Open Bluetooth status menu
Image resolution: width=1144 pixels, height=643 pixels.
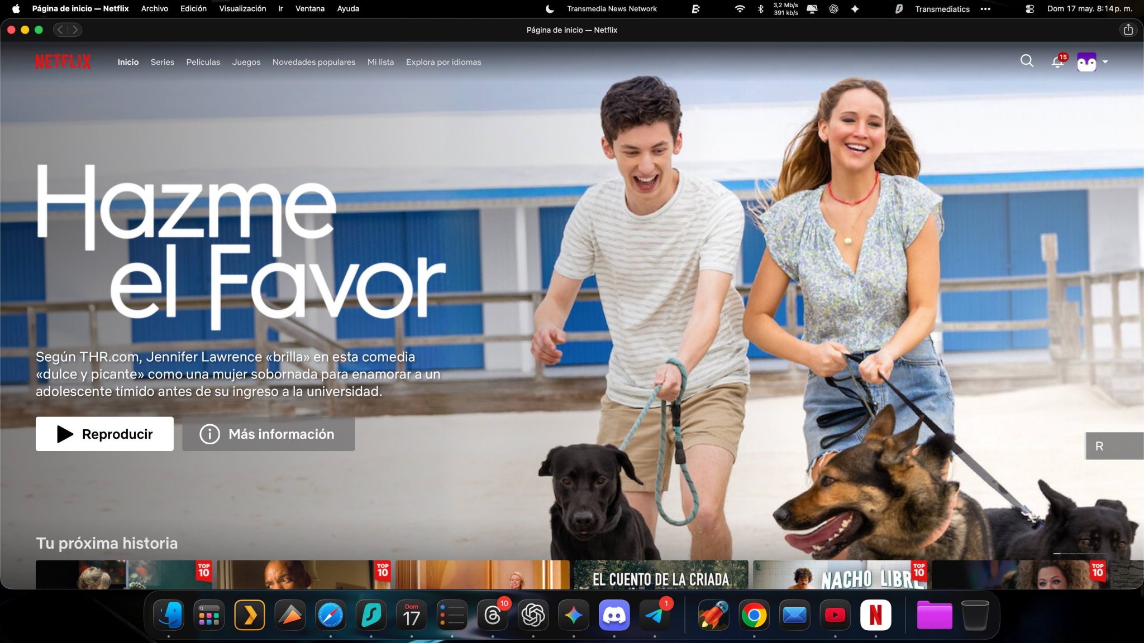click(x=760, y=8)
